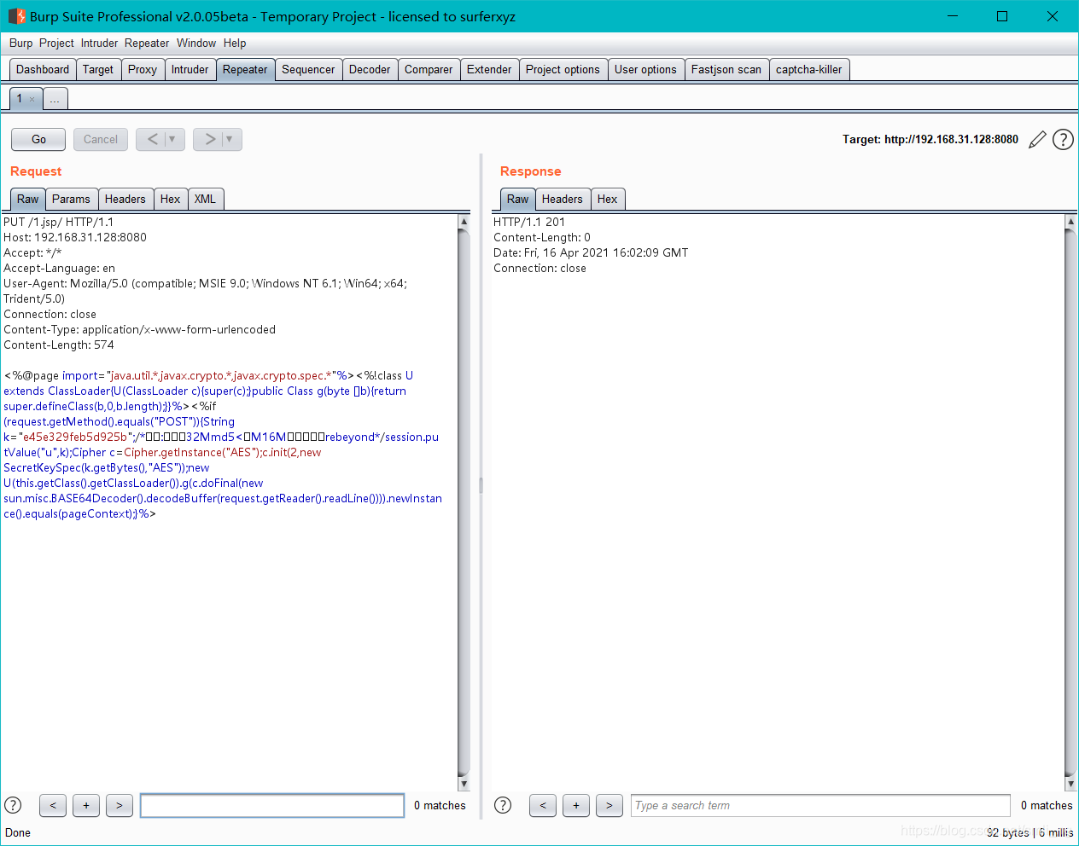Switch to the Comparer tab
This screenshot has width=1079, height=846.
[x=429, y=70]
